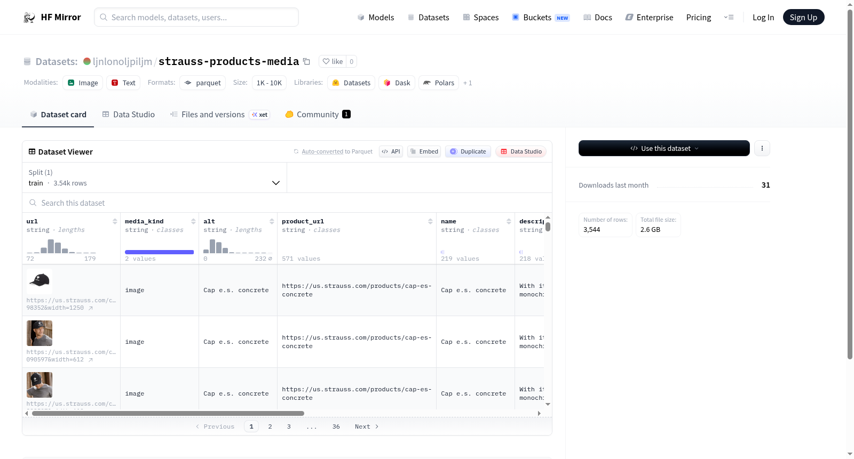This screenshot has width=854, height=459.
Task: Sort the name column
Action: [509, 221]
